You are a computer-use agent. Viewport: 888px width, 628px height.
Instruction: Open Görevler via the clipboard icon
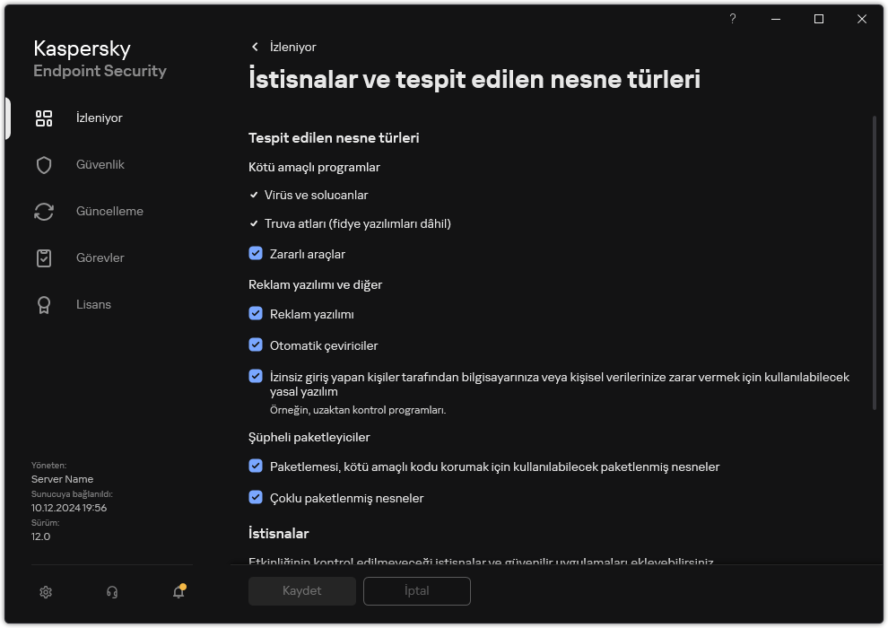43,257
